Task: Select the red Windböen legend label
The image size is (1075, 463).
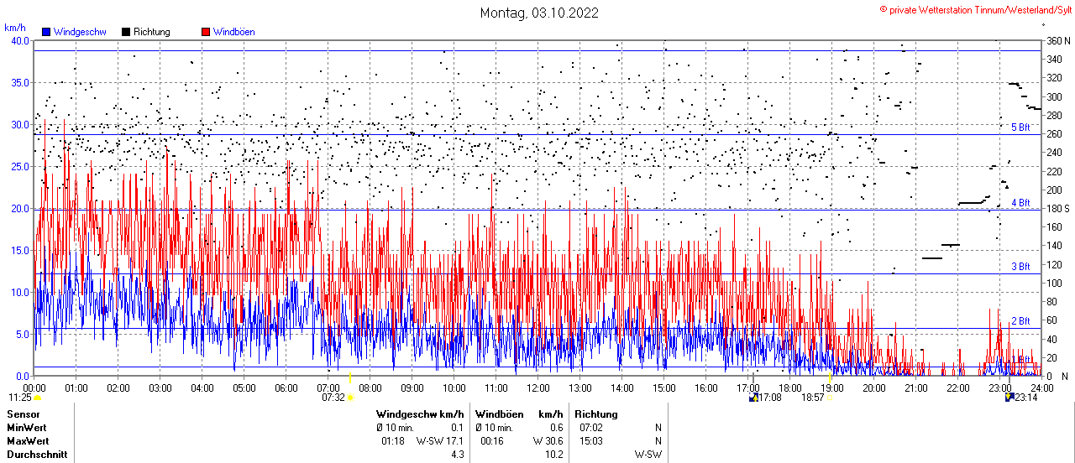Action: (234, 32)
